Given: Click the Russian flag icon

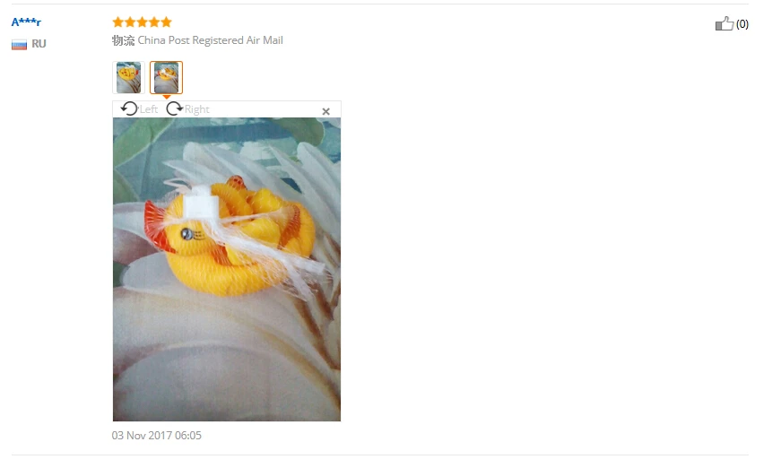Looking at the screenshot, I should coord(19,44).
